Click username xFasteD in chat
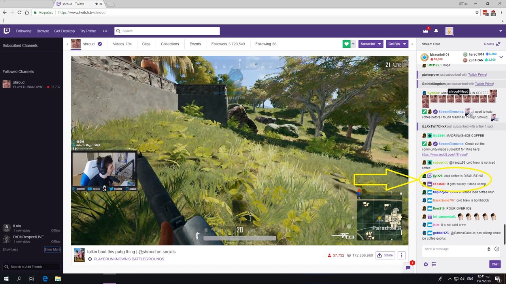Image resolution: width=506 pixels, height=284 pixels. coord(439,184)
